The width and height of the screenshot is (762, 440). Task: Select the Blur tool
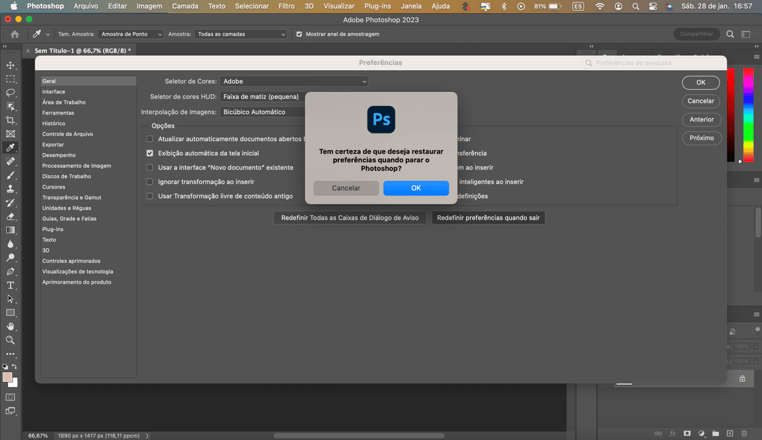11,244
